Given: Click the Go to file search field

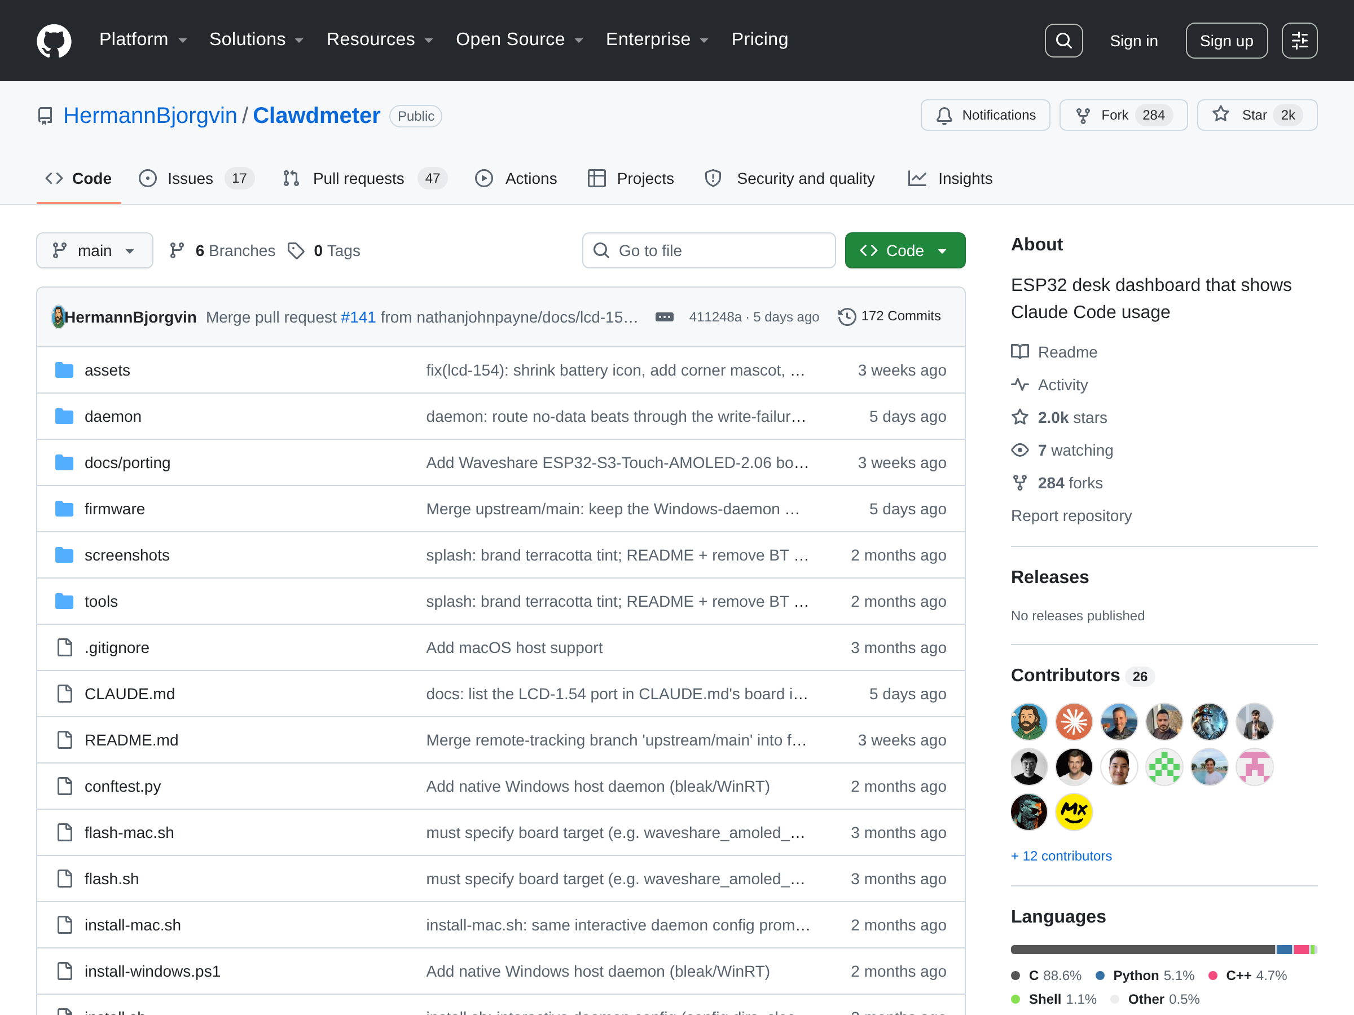Looking at the screenshot, I should tap(709, 250).
